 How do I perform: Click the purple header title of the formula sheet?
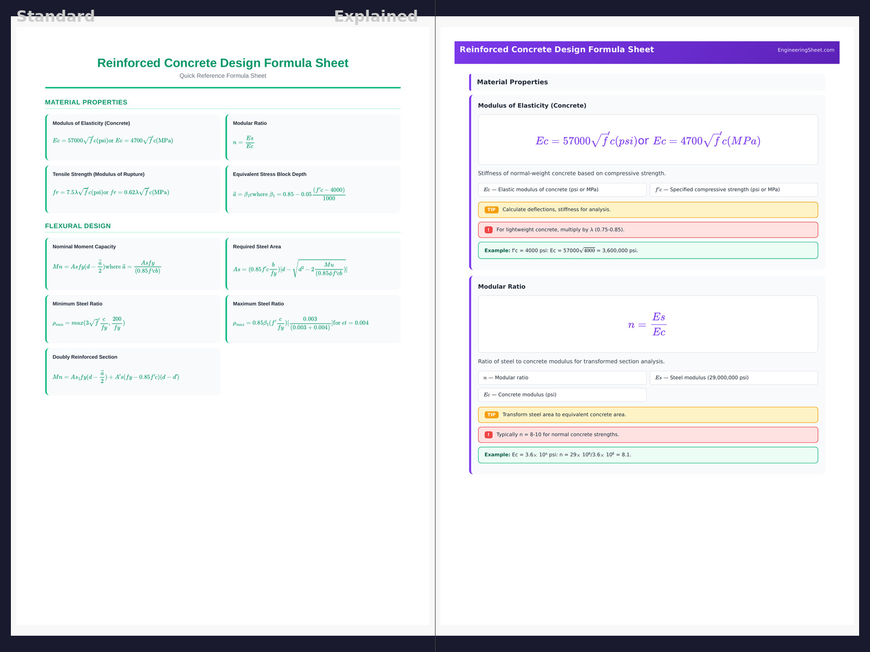[x=556, y=49]
